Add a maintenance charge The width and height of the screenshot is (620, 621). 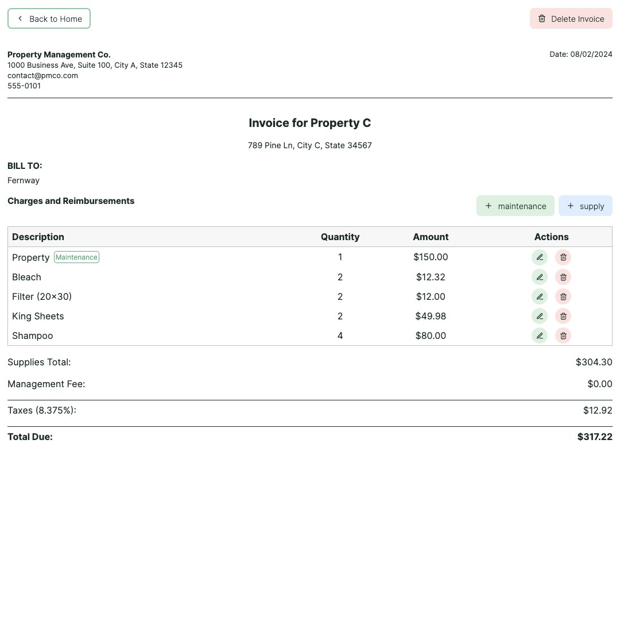(x=515, y=206)
